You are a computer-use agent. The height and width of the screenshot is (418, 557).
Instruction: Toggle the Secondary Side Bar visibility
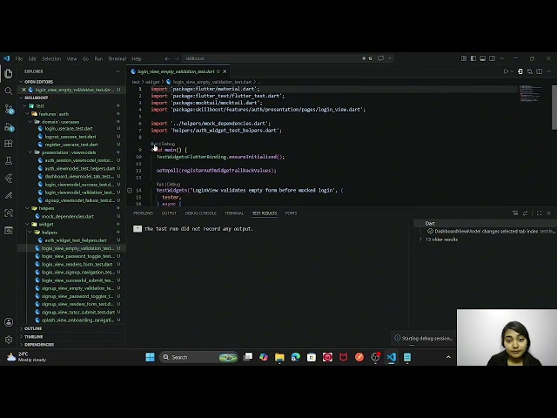tap(492, 58)
